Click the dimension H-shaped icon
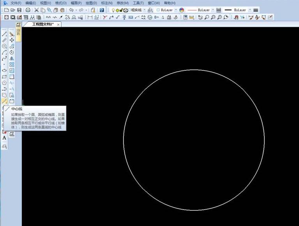This screenshot has height=226, width=299. pos(90,18)
